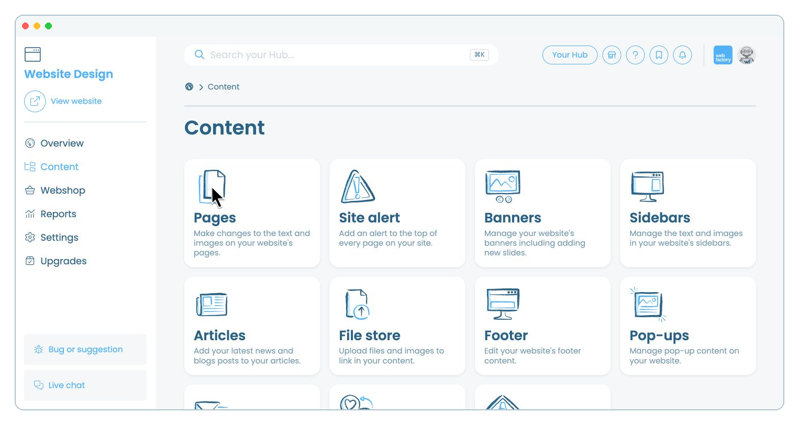This screenshot has width=799, height=425.
Task: Click the Your Hub button
Action: coord(570,55)
